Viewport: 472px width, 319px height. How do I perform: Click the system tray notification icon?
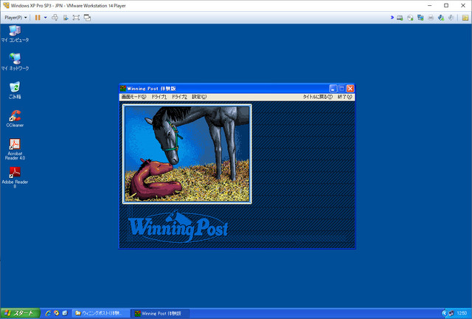pyautogui.click(x=451, y=313)
